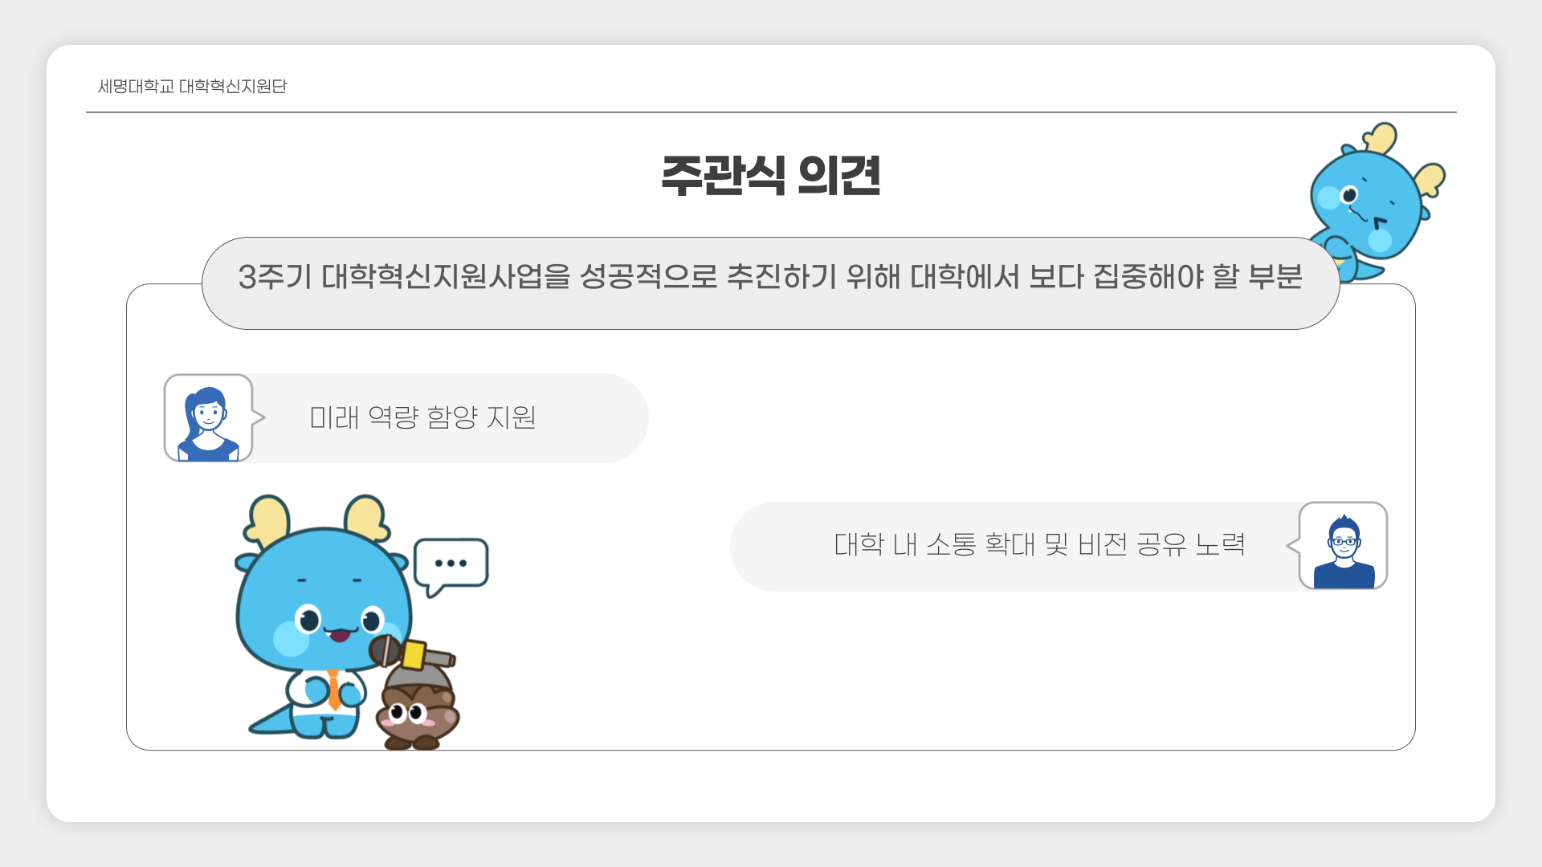Click the '세명대학교 대학혁신지원단' header text
Viewport: 1542px width, 867px height.
[192, 86]
